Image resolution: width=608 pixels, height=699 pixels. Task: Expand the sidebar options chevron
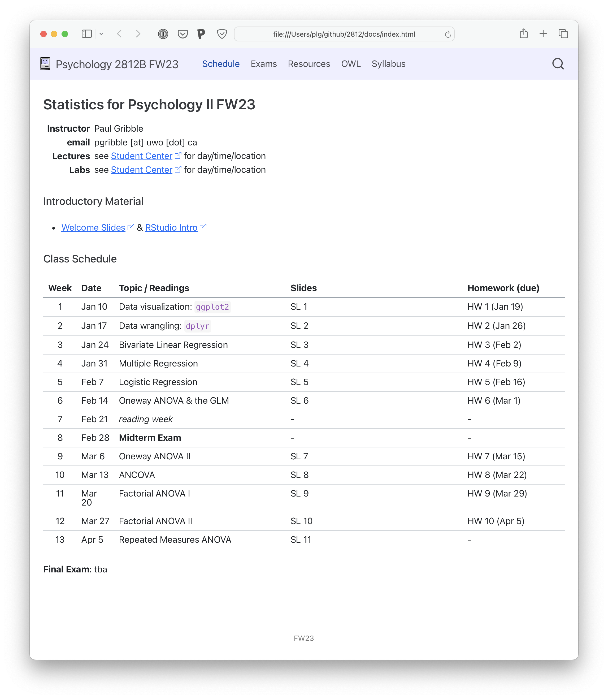point(101,34)
